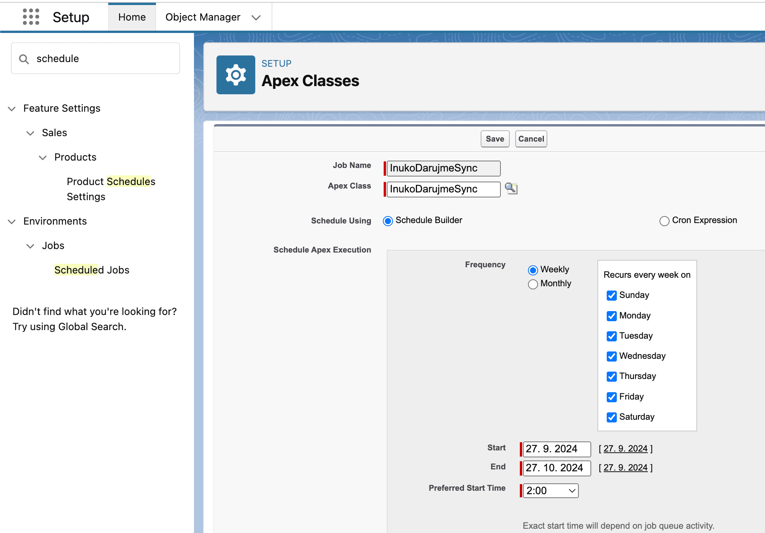This screenshot has height=533, width=765.
Task: Collapse the Environments section
Action: [12, 222]
